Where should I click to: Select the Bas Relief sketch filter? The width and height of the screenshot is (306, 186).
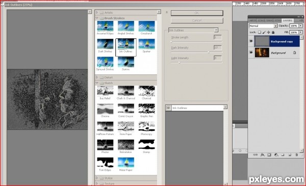pyautogui.click(x=105, y=91)
